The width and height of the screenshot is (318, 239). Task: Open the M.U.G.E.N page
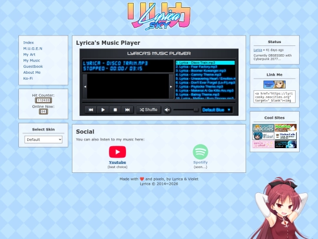(32, 48)
